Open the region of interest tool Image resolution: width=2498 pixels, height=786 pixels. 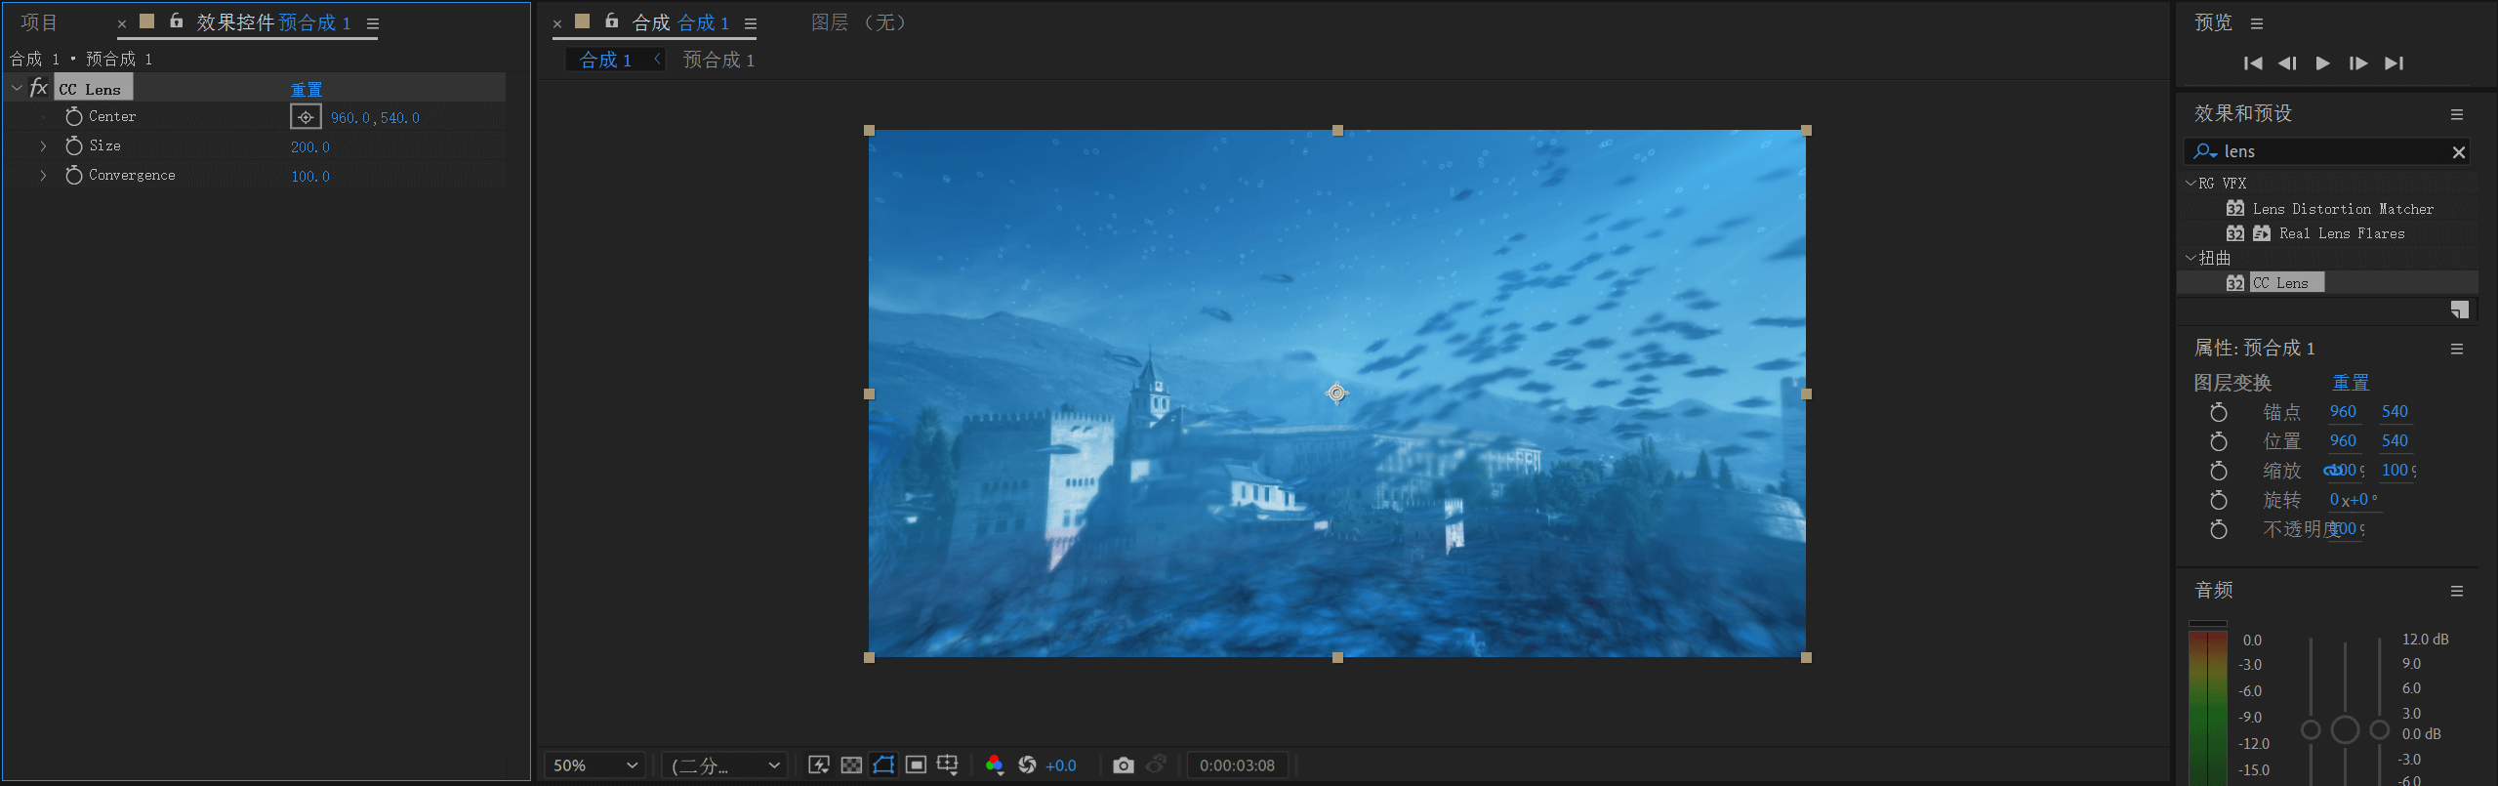(916, 765)
